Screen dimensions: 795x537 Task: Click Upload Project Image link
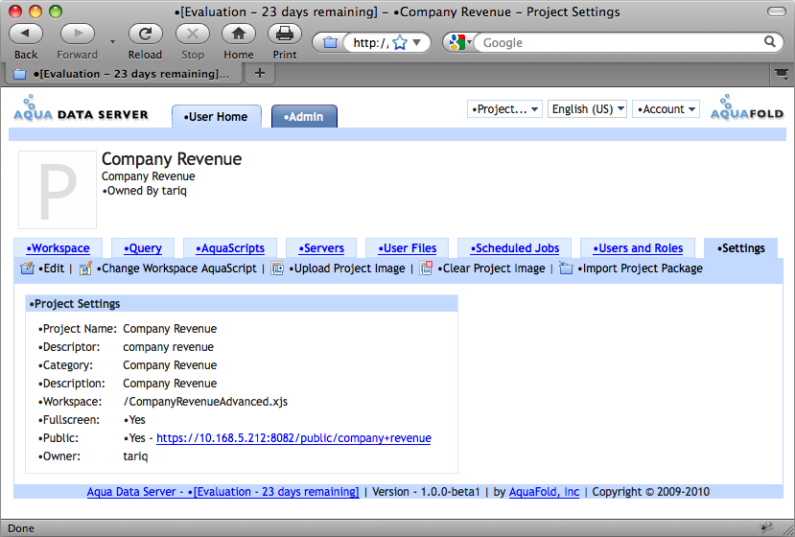click(347, 268)
